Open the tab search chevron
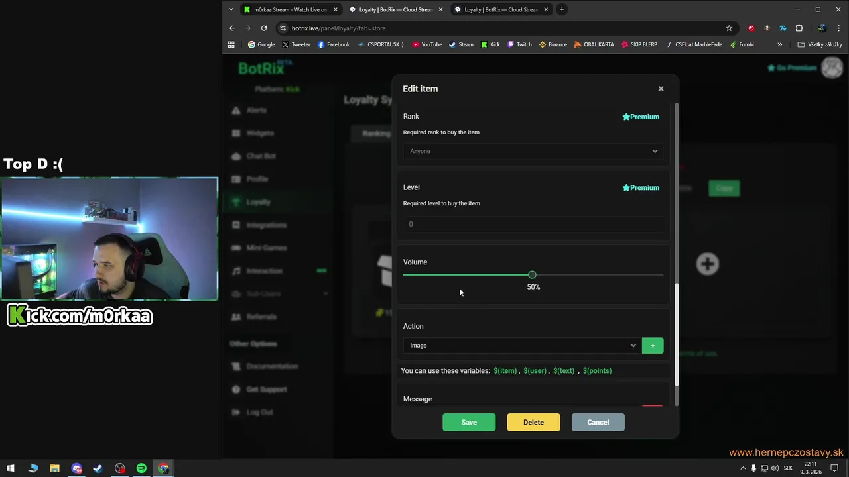This screenshot has width=849, height=477. pos(231,9)
